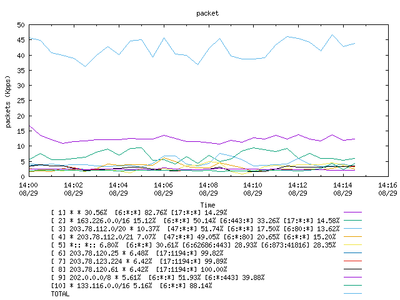
Task: Click legend entry [ 3] 203.78.112.0/20
Action: (x=196, y=229)
